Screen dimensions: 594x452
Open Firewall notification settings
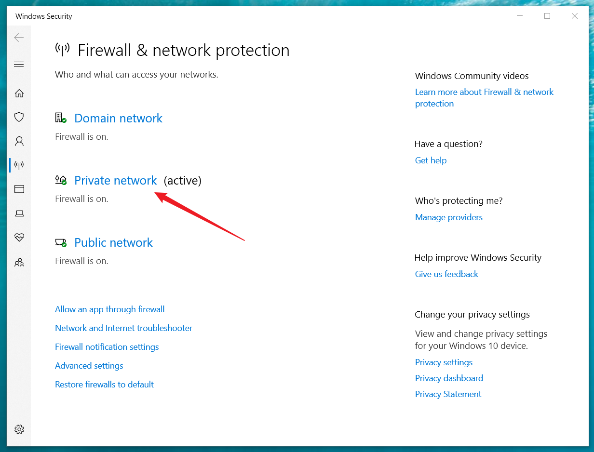pyautogui.click(x=107, y=347)
